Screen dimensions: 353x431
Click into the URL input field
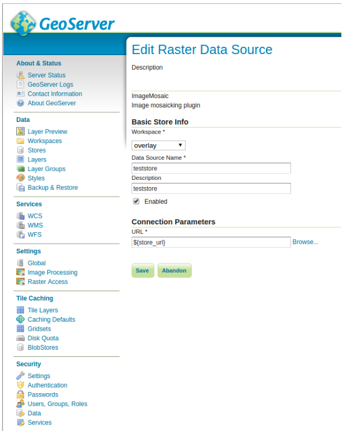coord(211,242)
